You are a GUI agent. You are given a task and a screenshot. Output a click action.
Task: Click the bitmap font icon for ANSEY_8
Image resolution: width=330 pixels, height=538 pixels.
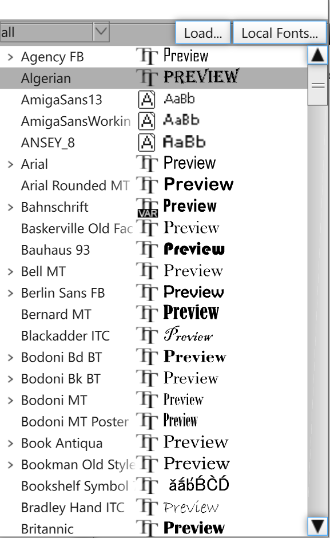147,143
